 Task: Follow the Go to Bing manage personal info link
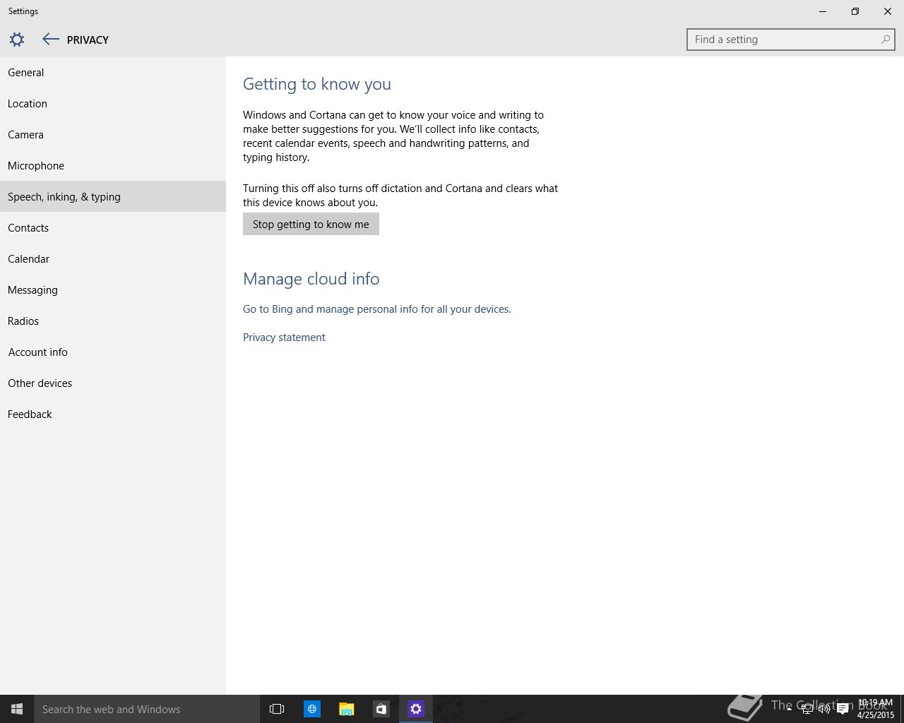[377, 309]
